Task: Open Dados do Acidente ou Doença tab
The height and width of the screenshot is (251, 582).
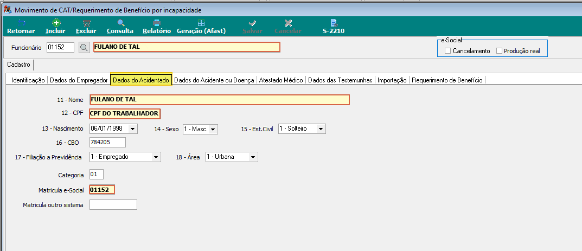Action: click(x=214, y=80)
